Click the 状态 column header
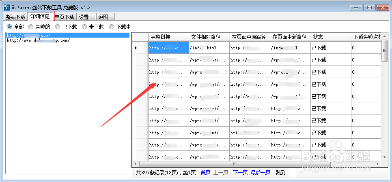The height and width of the screenshot is (182, 392). coord(330,37)
